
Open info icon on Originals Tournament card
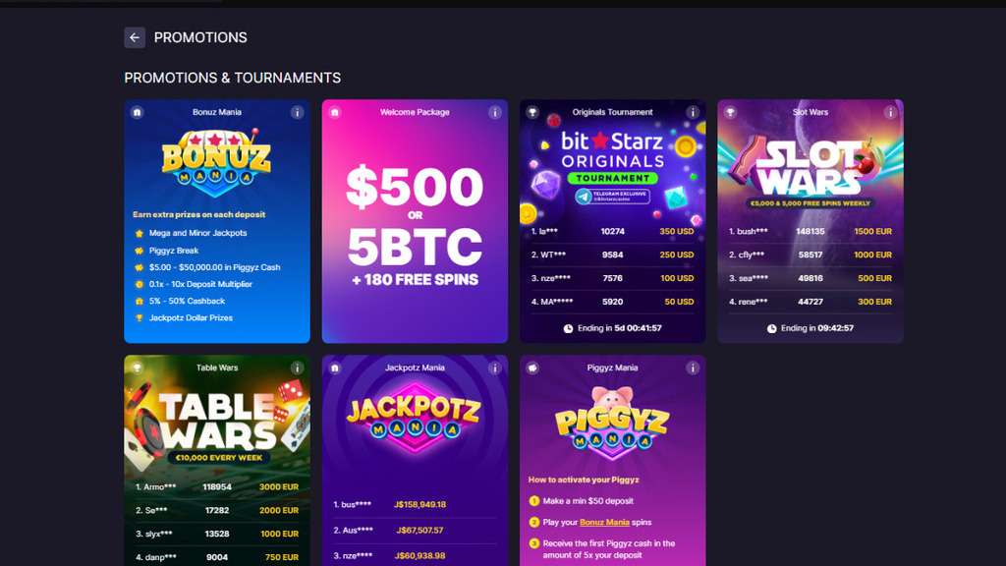pos(693,112)
